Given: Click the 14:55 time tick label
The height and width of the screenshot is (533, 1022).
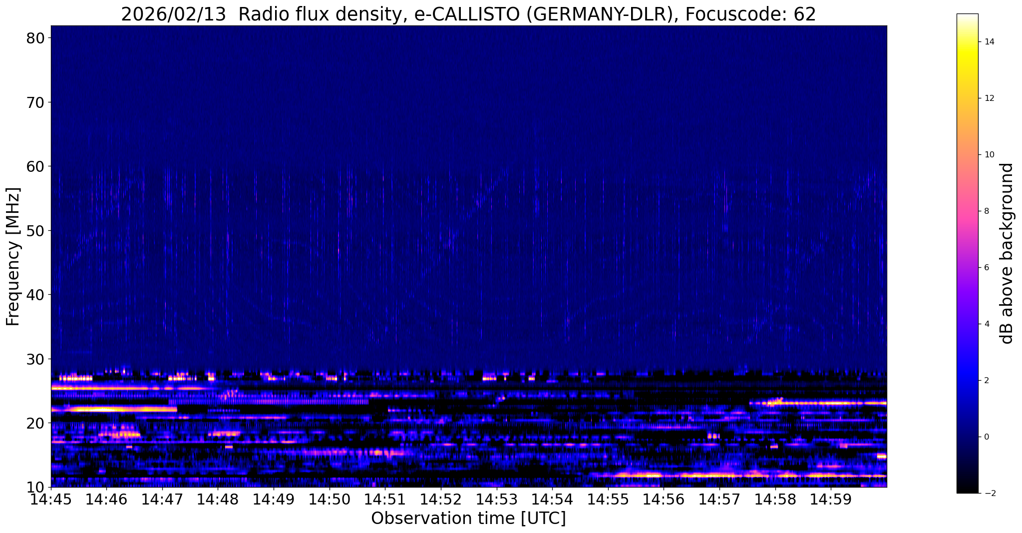Looking at the screenshot, I should 608,499.
